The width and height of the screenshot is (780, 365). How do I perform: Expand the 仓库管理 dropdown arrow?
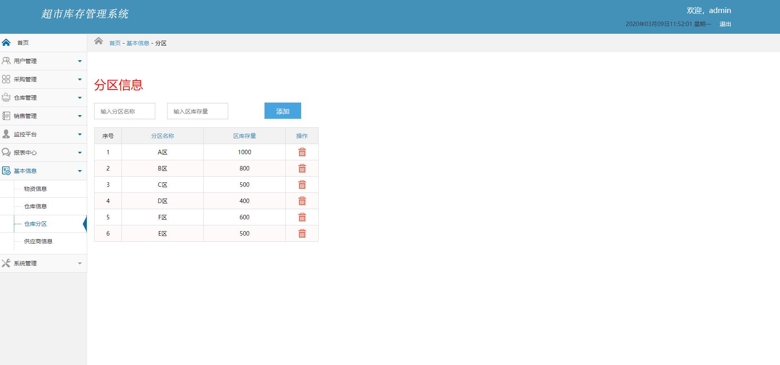point(80,98)
